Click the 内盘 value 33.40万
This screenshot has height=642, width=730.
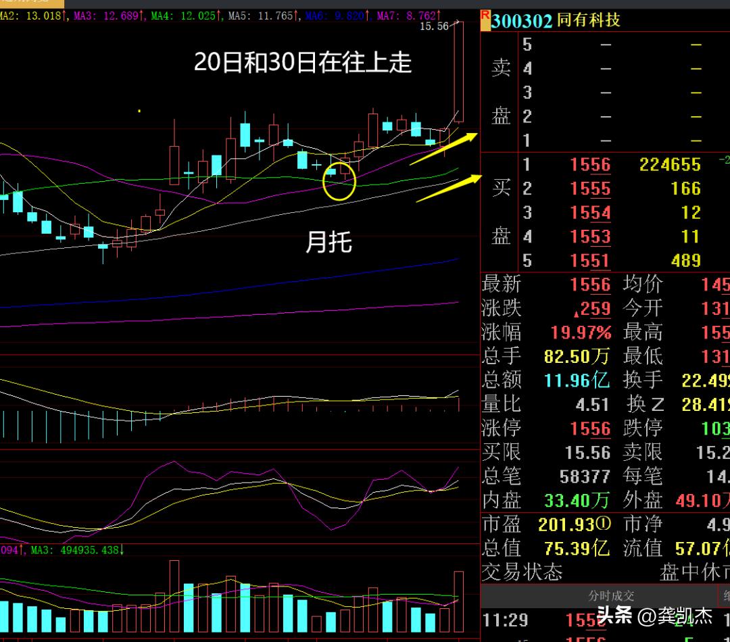point(577,501)
